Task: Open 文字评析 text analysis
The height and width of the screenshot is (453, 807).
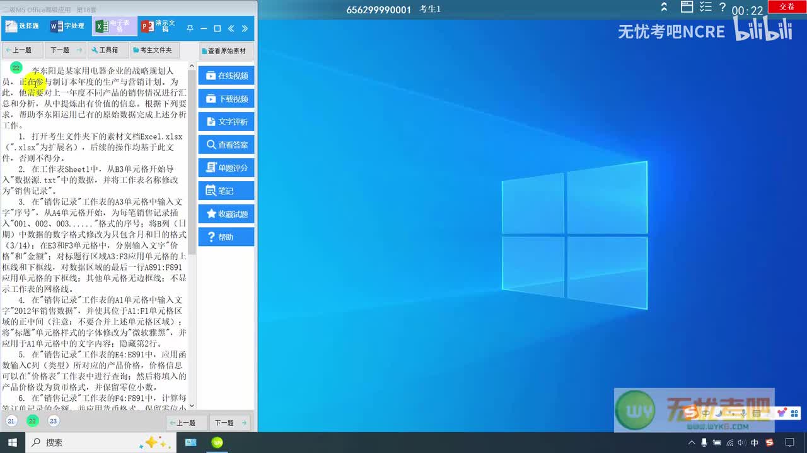Action: pyautogui.click(x=226, y=121)
